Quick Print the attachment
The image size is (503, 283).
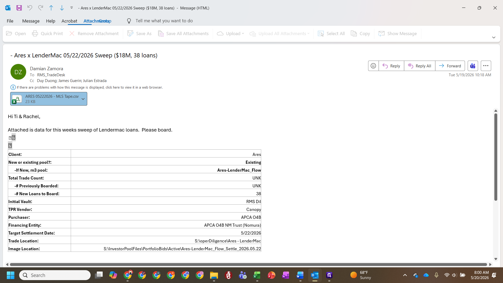coord(47,34)
